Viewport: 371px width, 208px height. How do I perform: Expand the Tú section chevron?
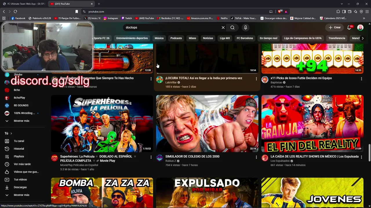pos(11,133)
